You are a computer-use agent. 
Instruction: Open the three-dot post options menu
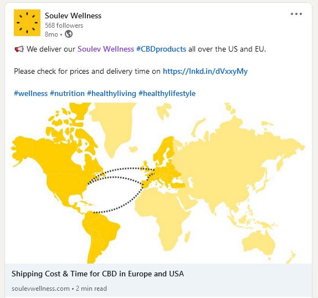pos(296,14)
